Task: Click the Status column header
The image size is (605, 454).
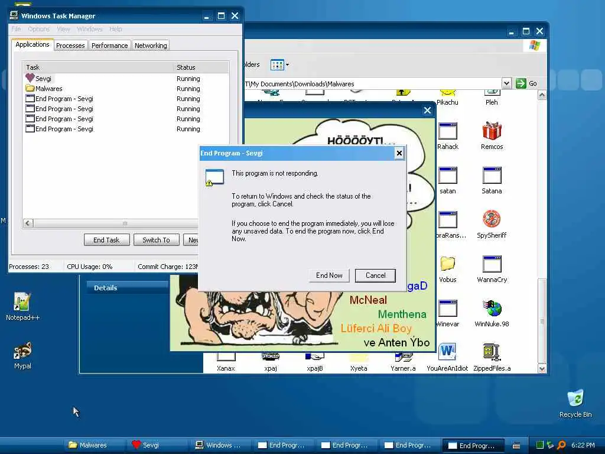Action: point(201,67)
